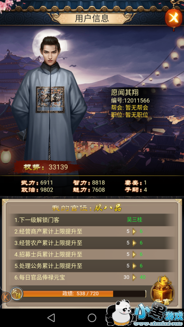Tap the 政治: 9802 stat

[37, 190]
